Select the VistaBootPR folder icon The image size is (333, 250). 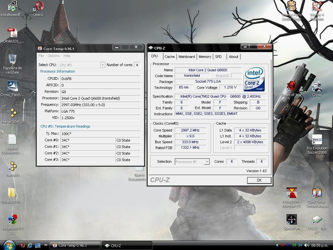click(12, 196)
